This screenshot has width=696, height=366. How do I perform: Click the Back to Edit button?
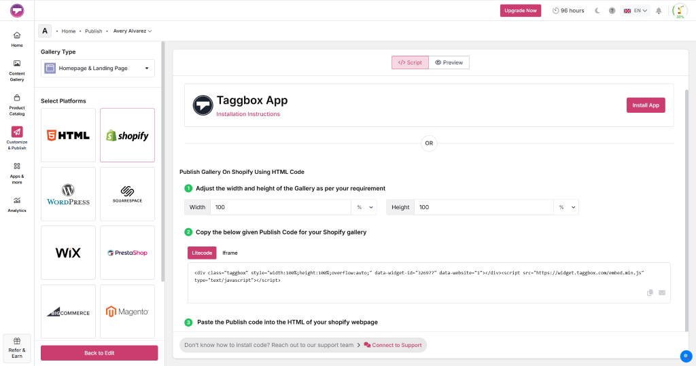click(x=99, y=353)
